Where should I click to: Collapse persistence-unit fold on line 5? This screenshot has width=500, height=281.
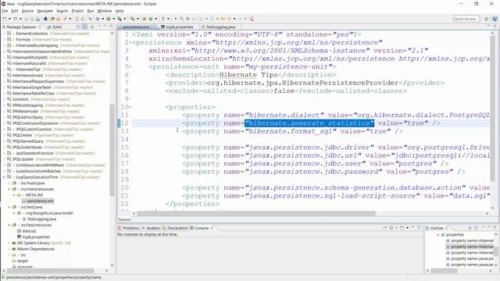(130, 66)
